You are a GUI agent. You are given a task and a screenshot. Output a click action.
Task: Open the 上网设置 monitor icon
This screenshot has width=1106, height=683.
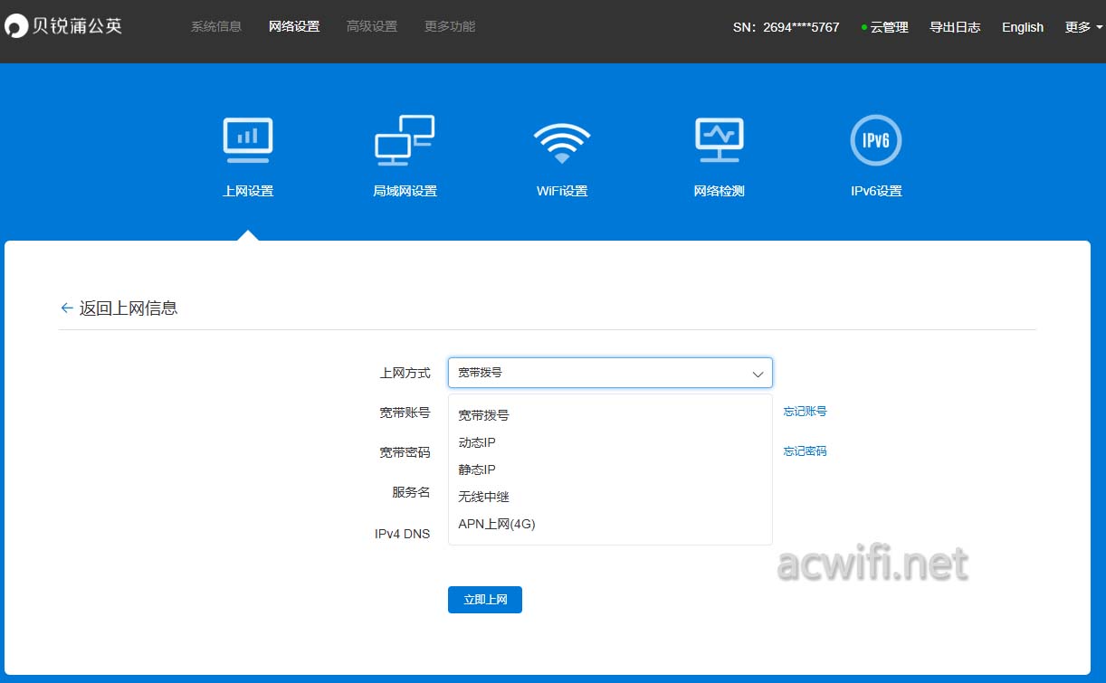[x=248, y=140]
